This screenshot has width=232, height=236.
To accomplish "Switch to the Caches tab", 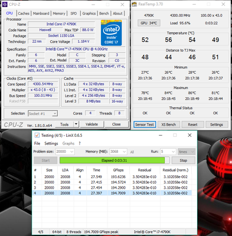I will [24, 14].
